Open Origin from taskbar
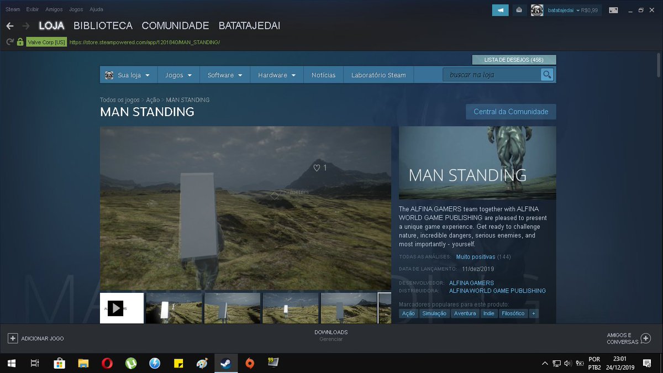663x373 pixels. [x=250, y=363]
